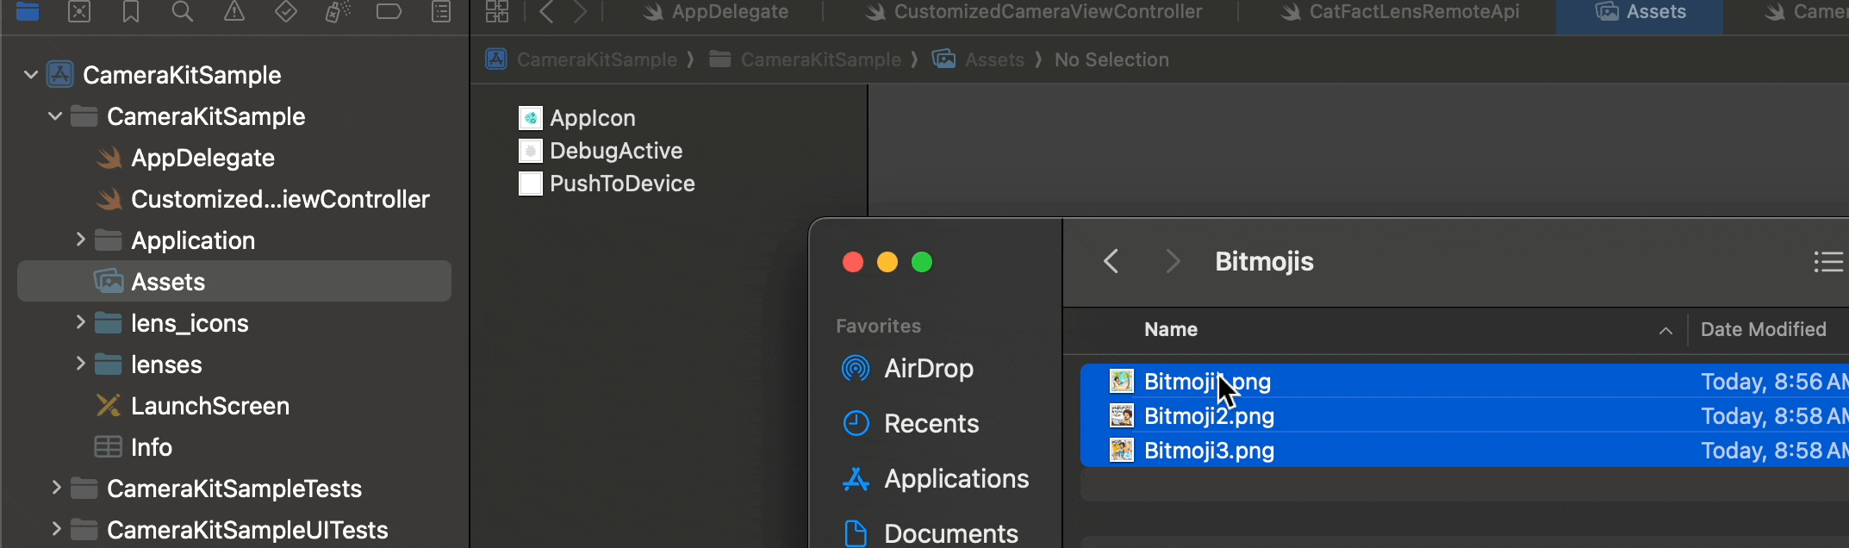1849x548 pixels.
Task: Collapse the CameraKitSample project root
Action: pos(31,75)
